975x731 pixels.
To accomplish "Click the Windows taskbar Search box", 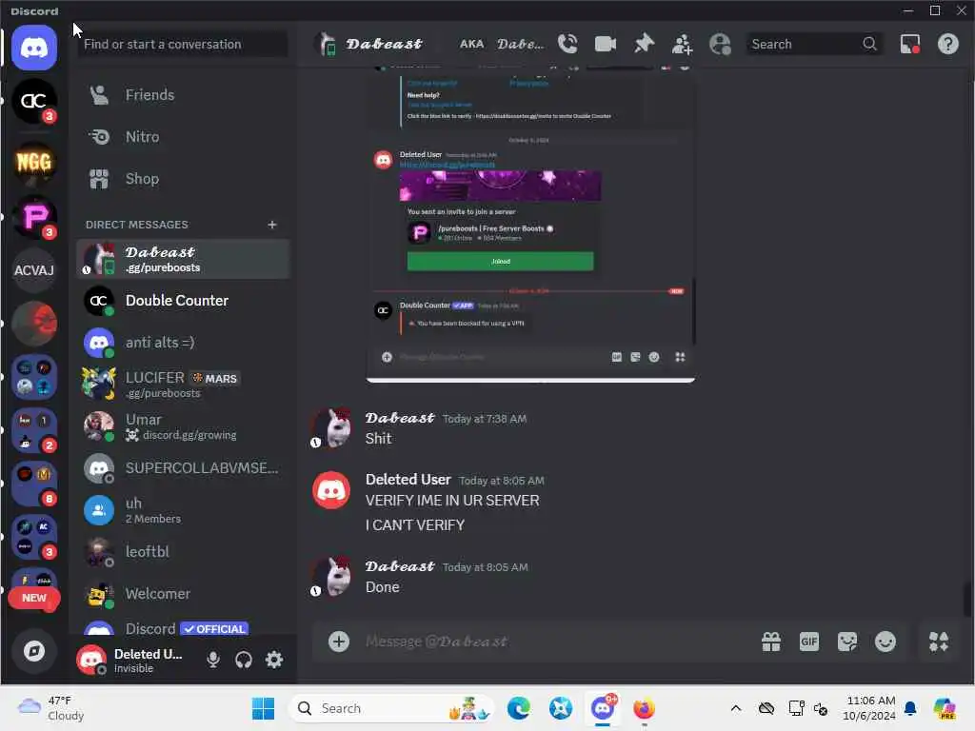I will point(391,708).
